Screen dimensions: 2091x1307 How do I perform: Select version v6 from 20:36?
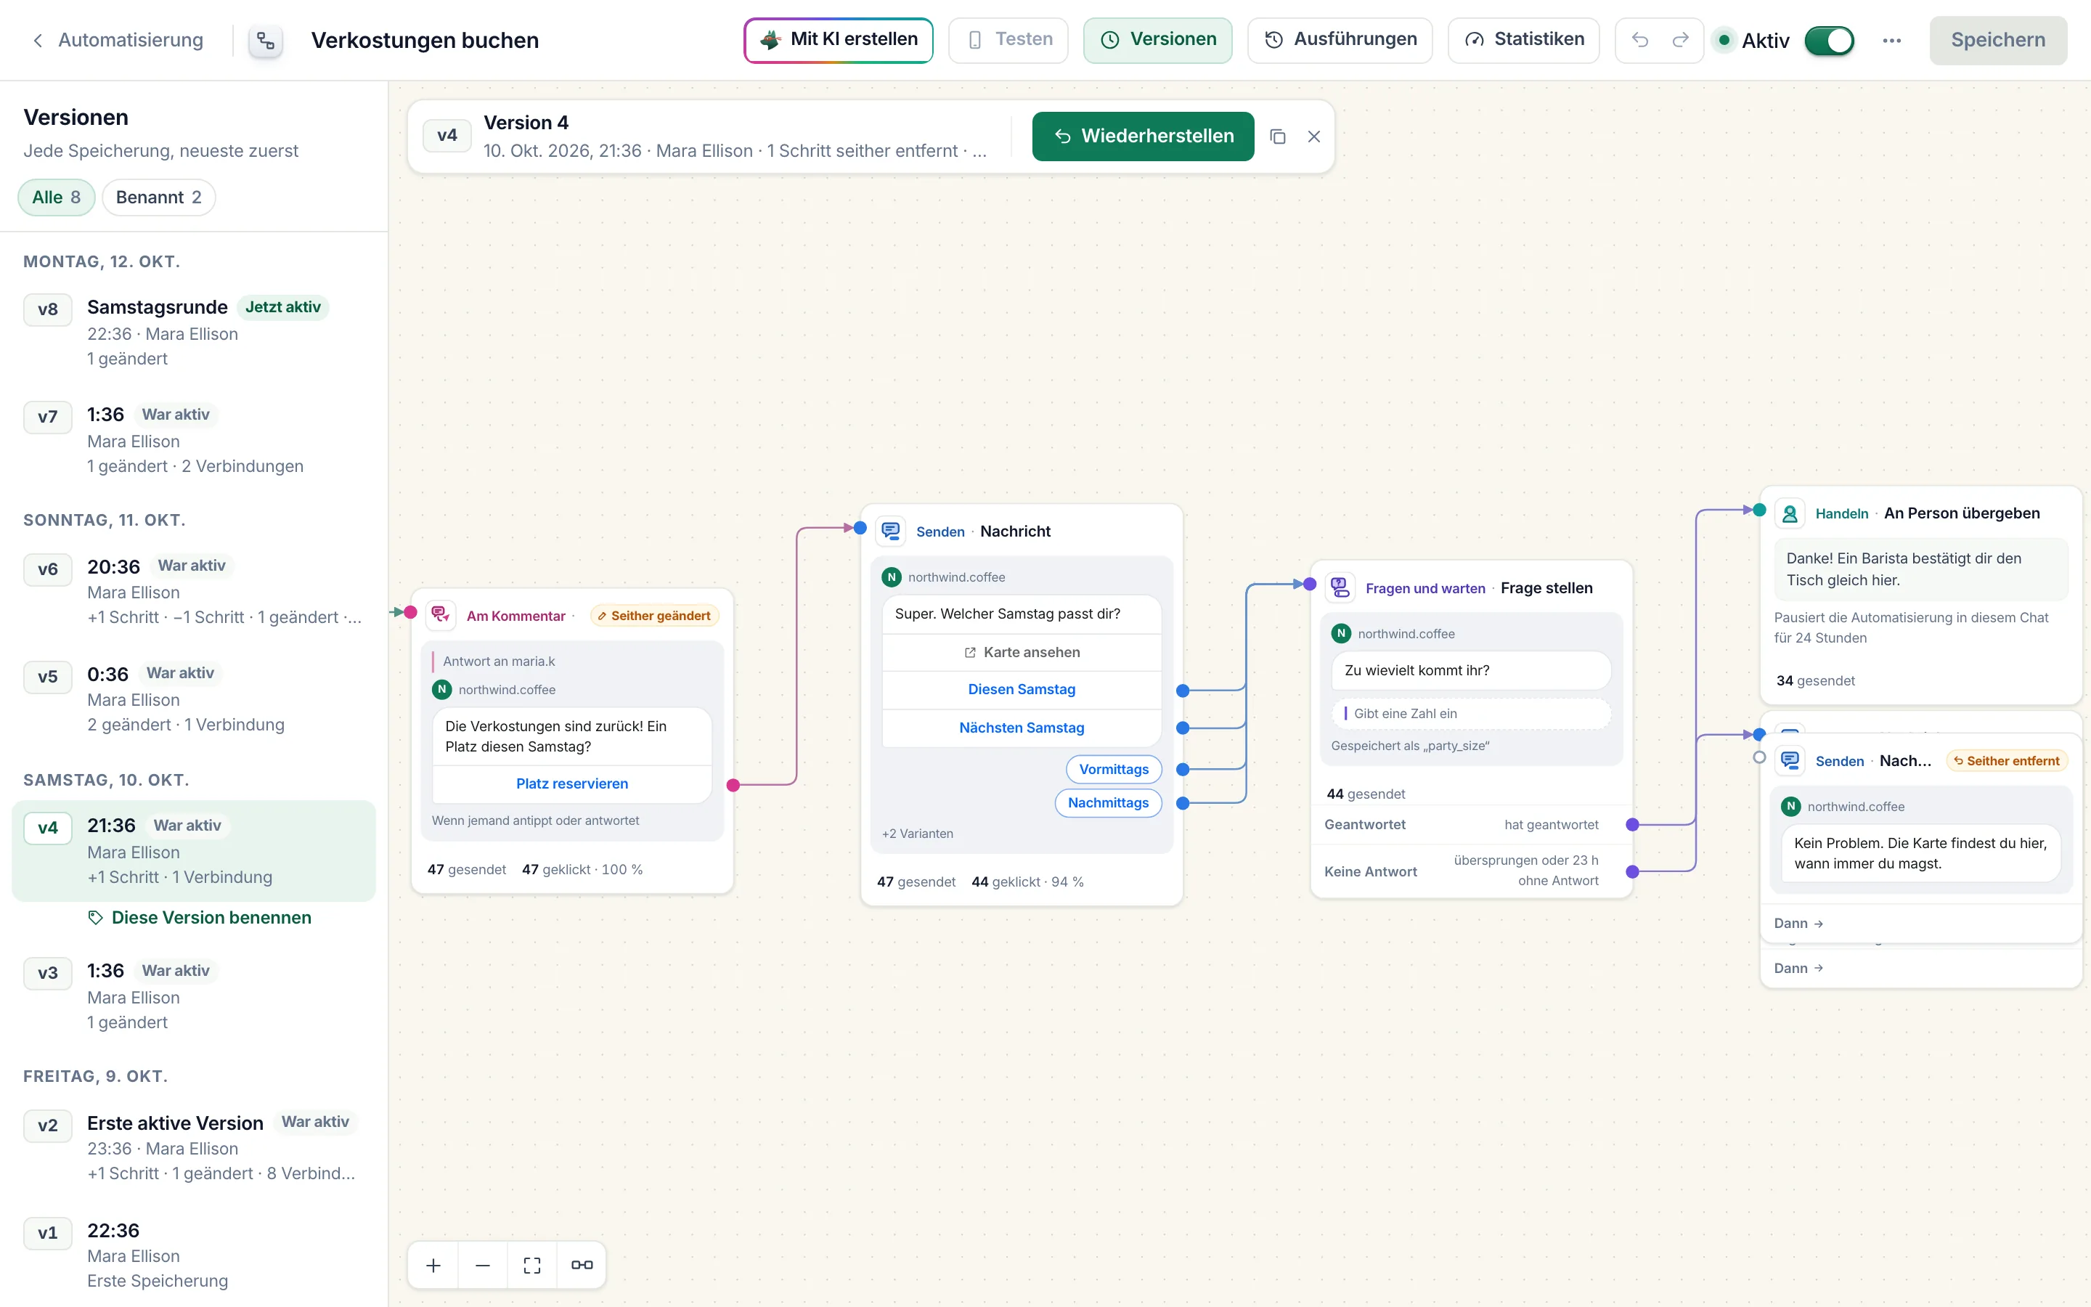[194, 591]
